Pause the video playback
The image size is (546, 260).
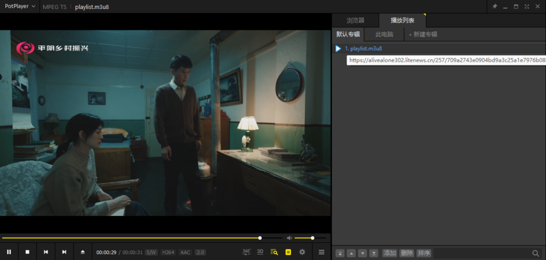tap(9, 252)
